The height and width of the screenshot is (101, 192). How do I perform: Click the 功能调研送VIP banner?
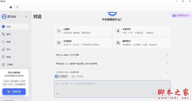181,16
